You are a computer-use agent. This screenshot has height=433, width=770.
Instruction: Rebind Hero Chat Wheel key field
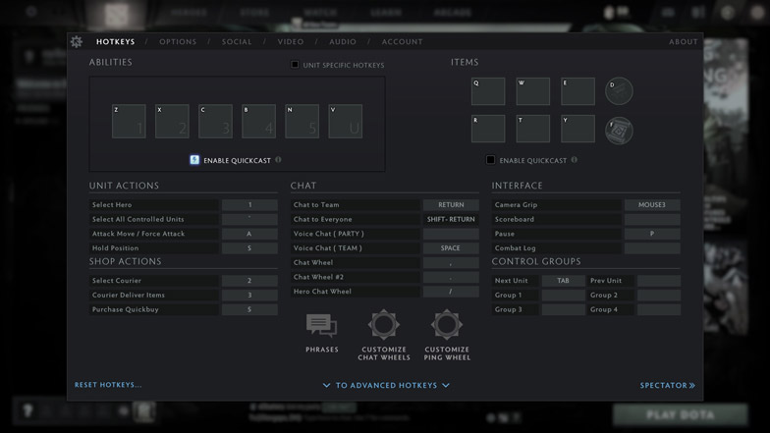click(x=451, y=291)
